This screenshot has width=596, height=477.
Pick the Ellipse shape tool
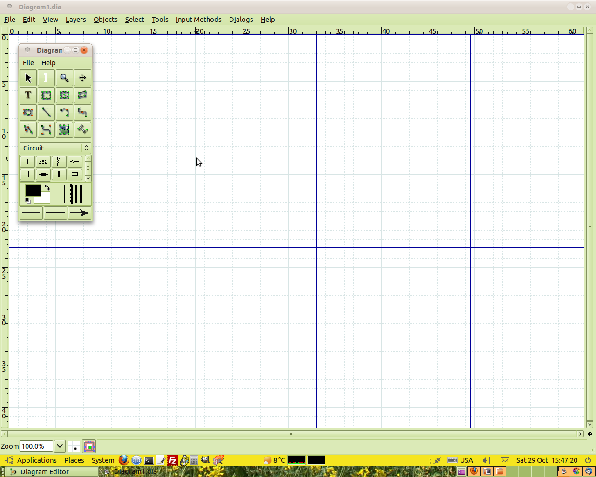[64, 95]
